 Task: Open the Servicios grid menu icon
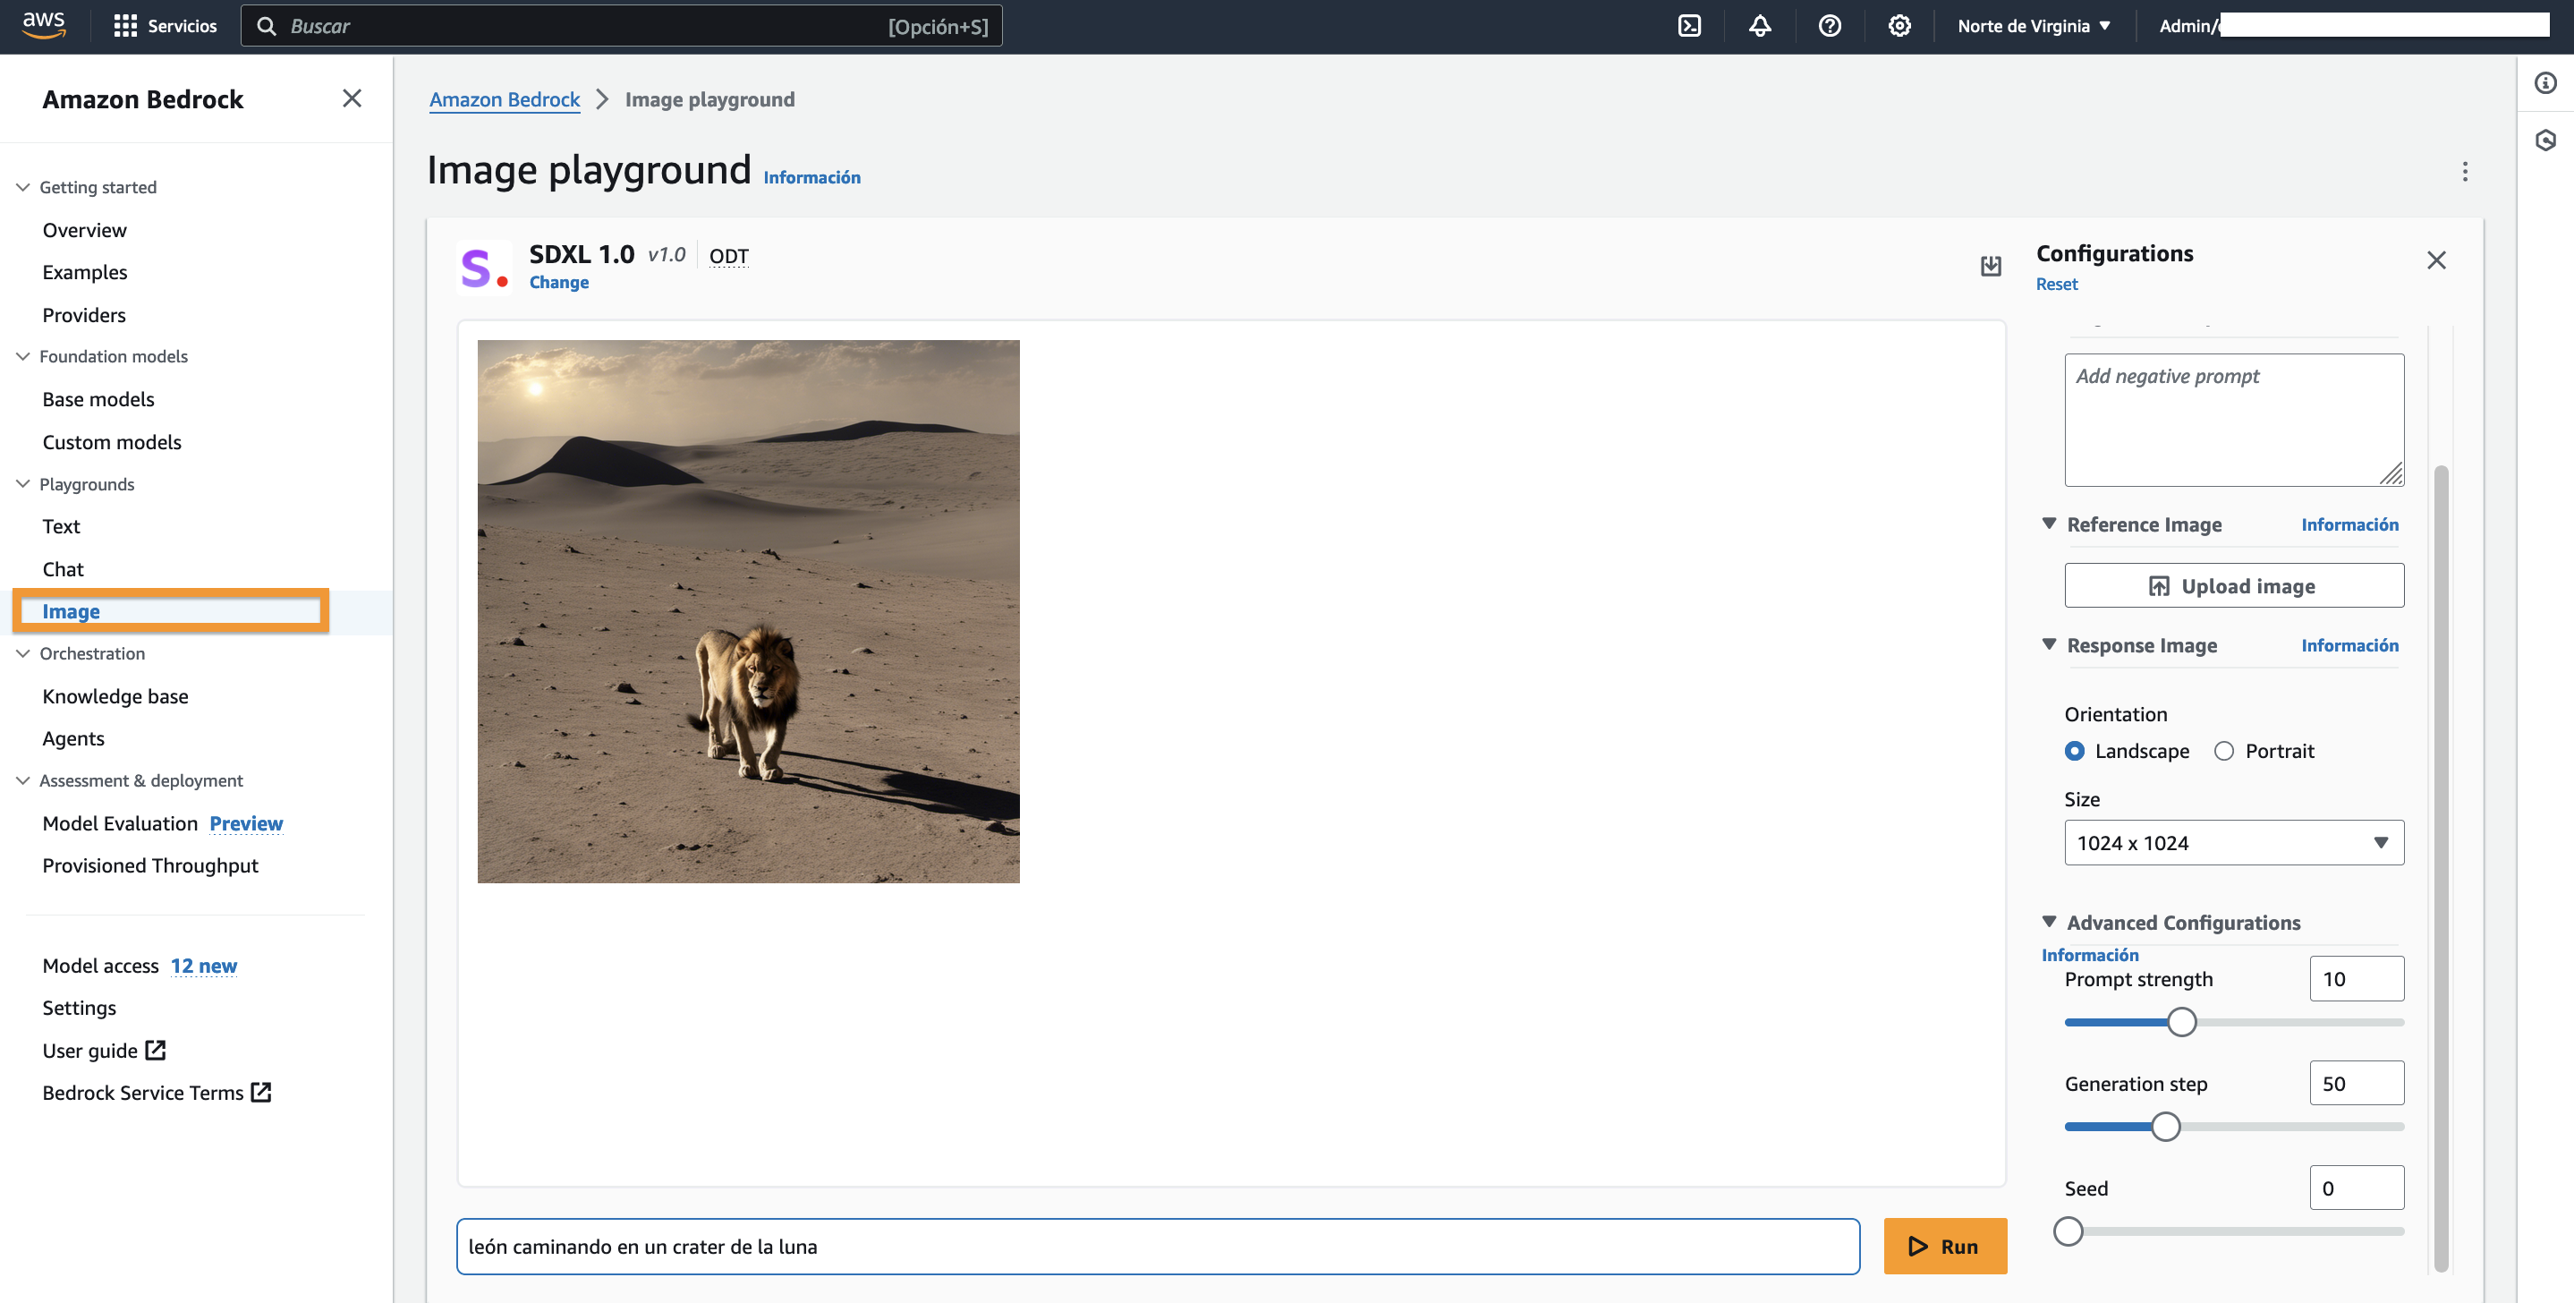[125, 26]
